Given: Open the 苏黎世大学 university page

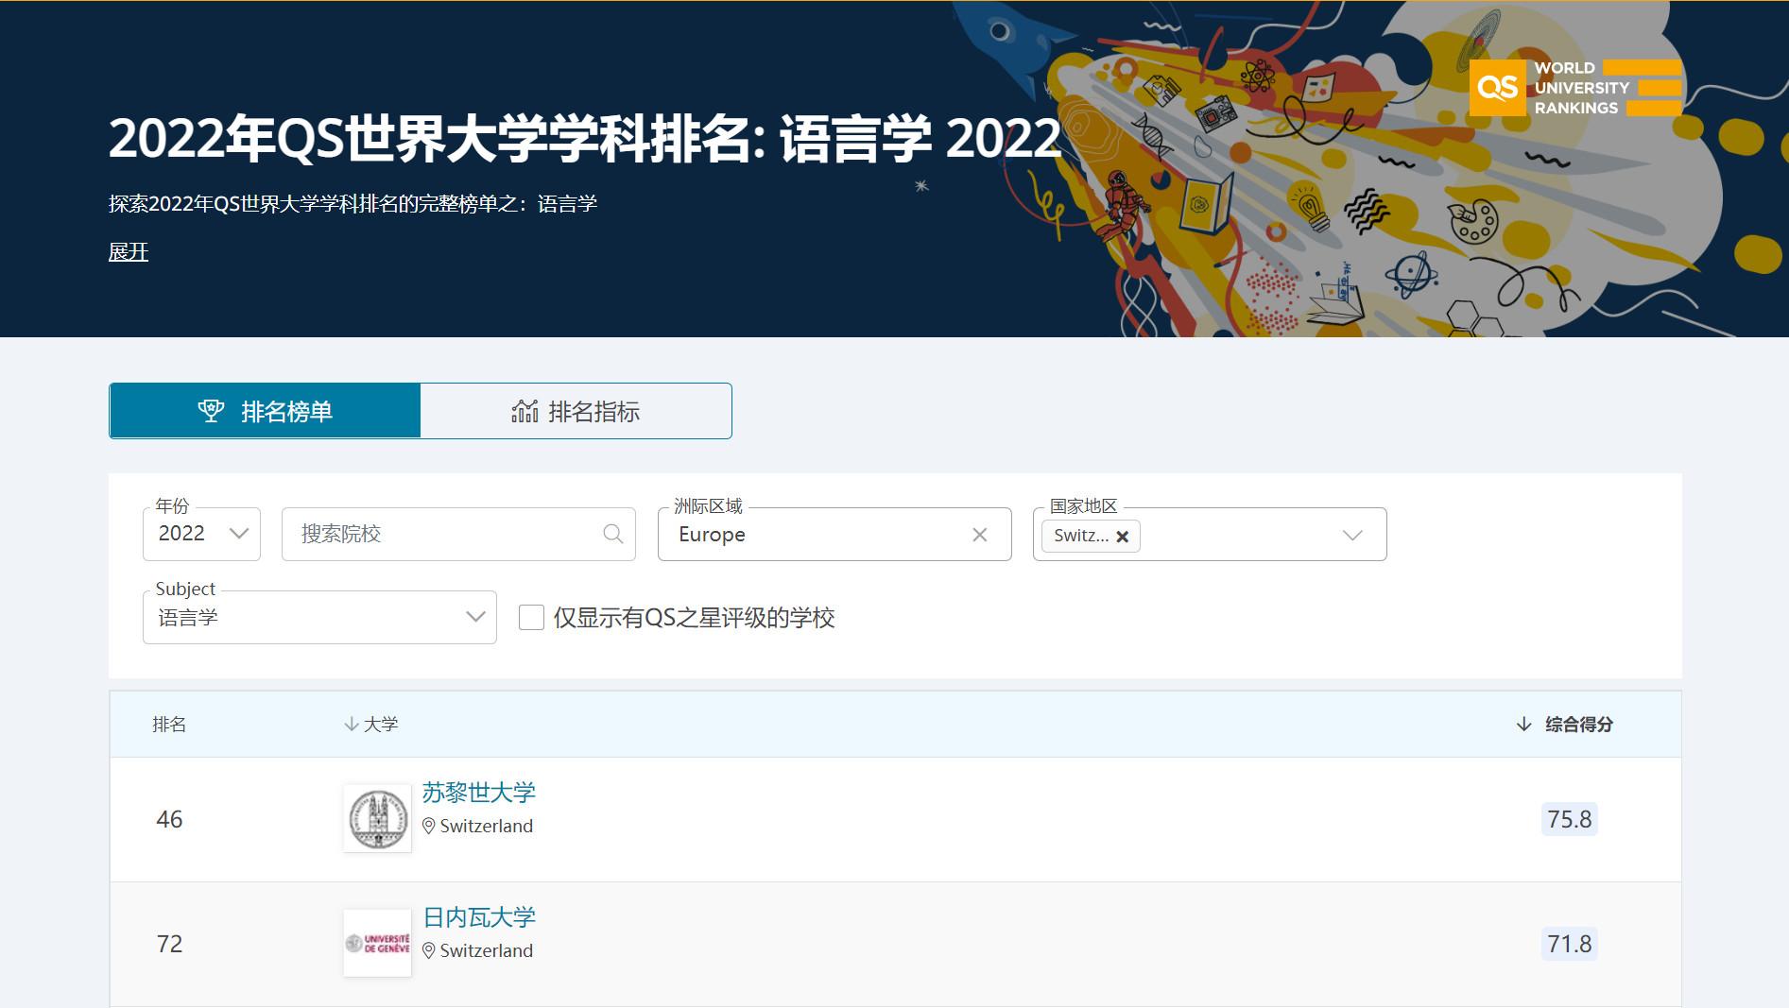Looking at the screenshot, I should pos(479,794).
